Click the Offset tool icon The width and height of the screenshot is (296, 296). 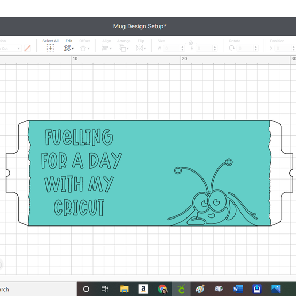[x=83, y=48]
